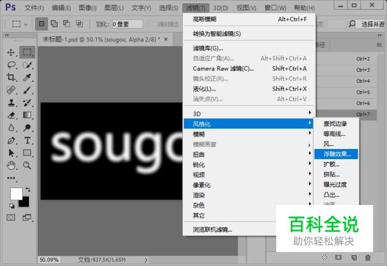Select the Rectangular Marquee tool in toolbox
The width and height of the screenshot is (387, 266).
pos(27,52)
